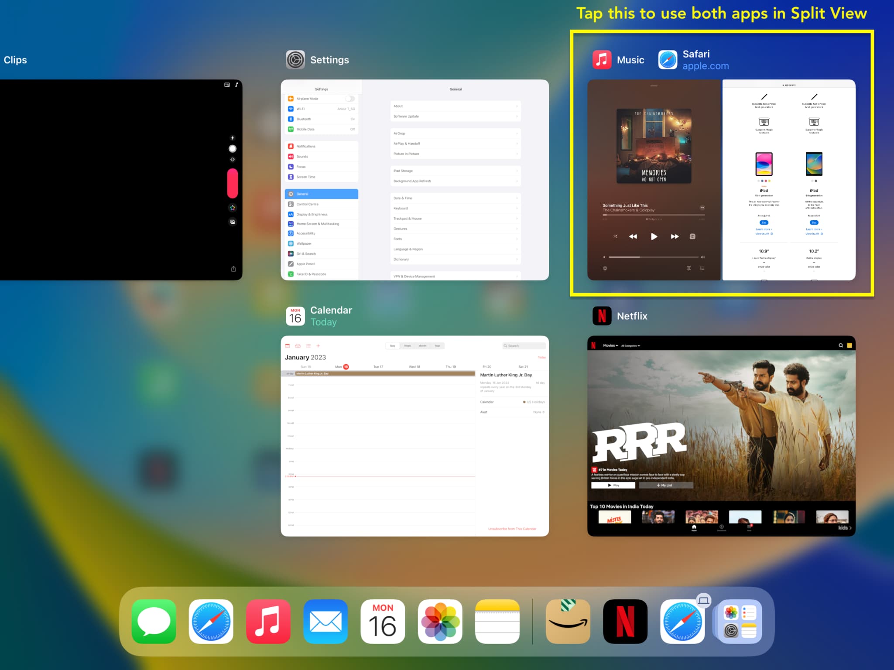This screenshot has width=894, height=670.
Task: Tap the music note icon in Clips card
Action: [236, 85]
